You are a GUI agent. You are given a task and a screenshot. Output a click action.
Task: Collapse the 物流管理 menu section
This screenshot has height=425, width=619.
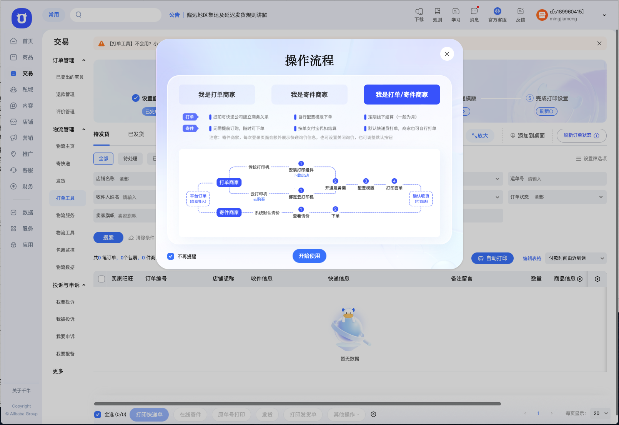(x=84, y=129)
